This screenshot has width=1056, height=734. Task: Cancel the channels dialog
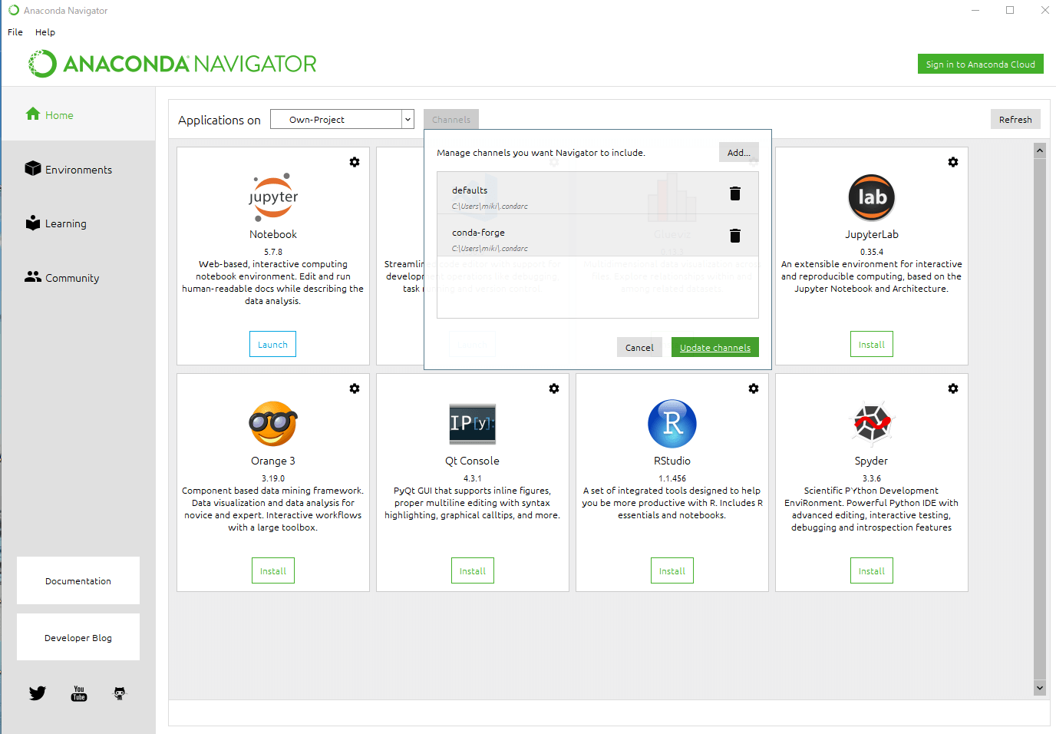[x=639, y=347]
